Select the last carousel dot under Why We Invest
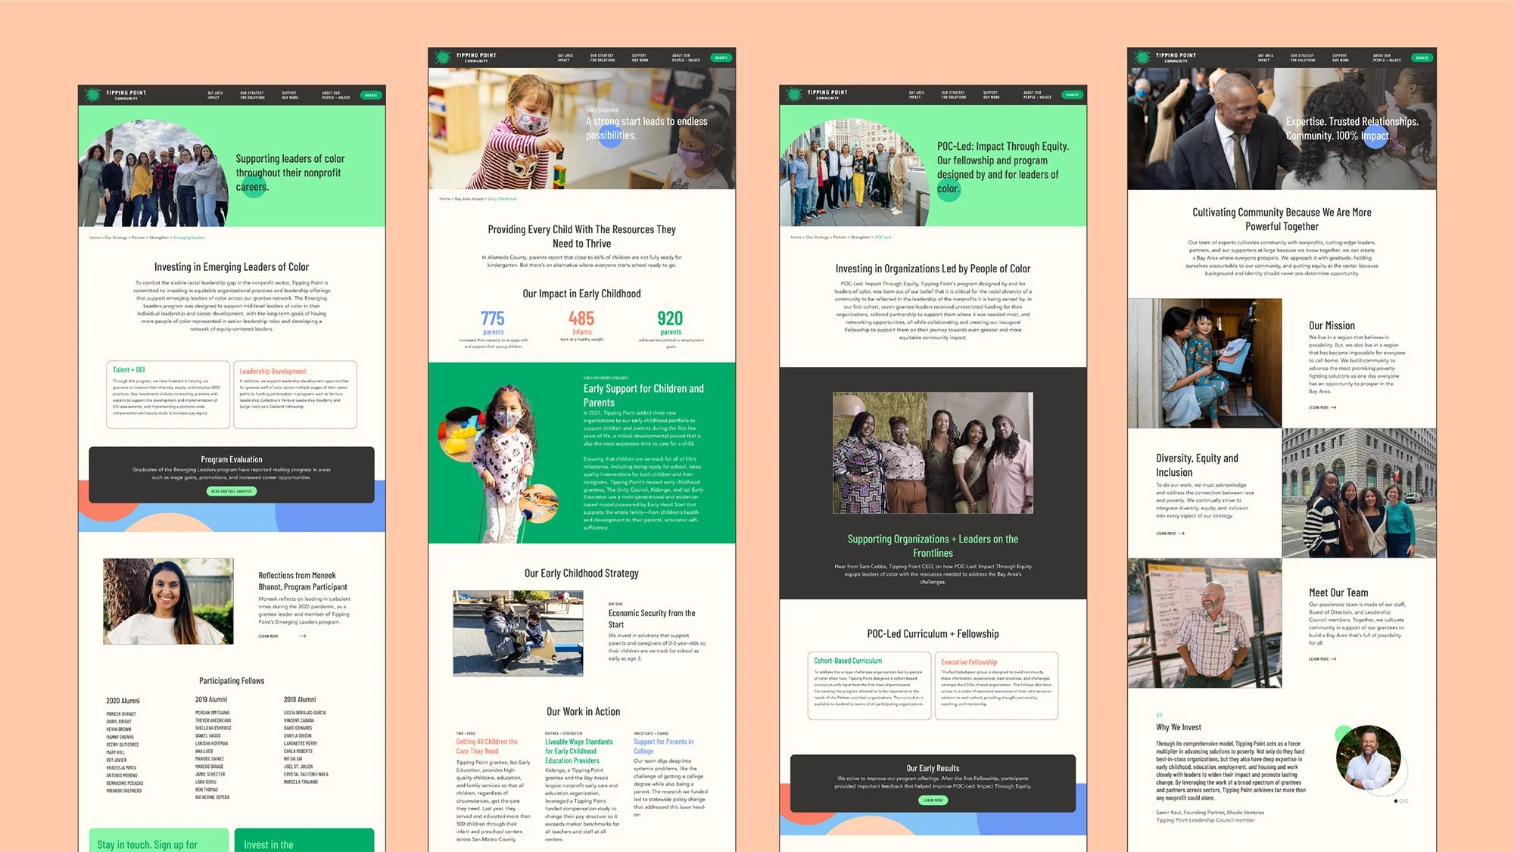This screenshot has width=1514, height=852. point(1407,801)
